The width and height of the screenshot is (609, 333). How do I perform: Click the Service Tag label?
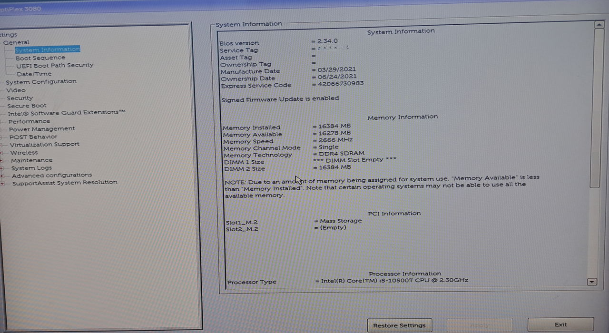click(x=239, y=50)
